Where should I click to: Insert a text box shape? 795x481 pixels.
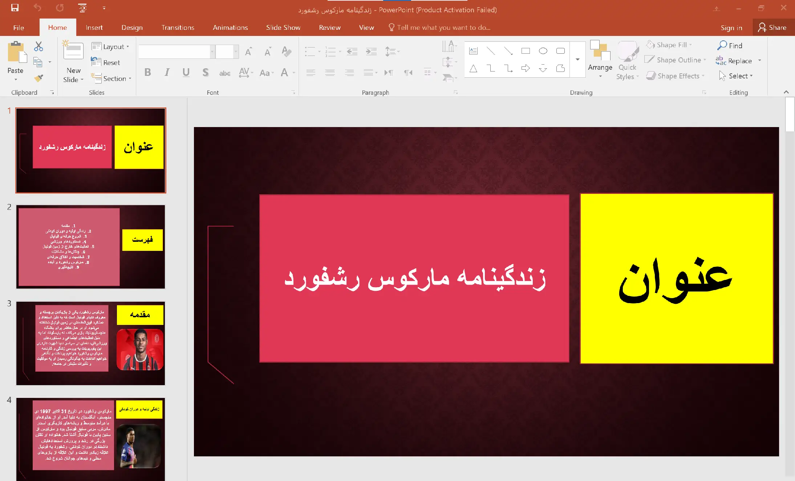[x=473, y=51]
